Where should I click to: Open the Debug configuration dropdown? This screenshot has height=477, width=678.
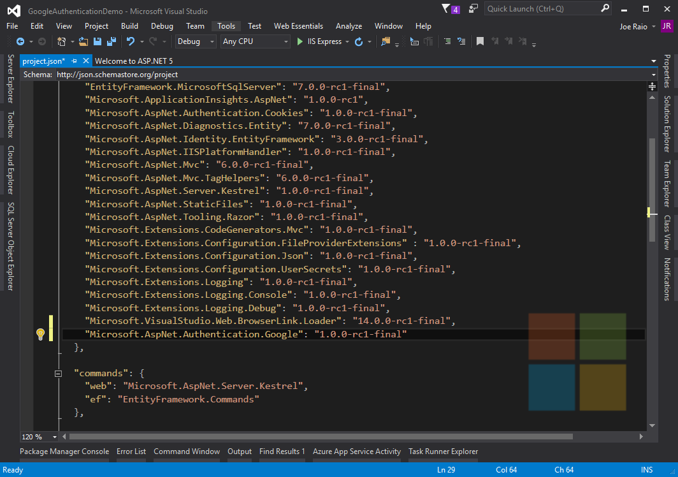[x=196, y=41]
